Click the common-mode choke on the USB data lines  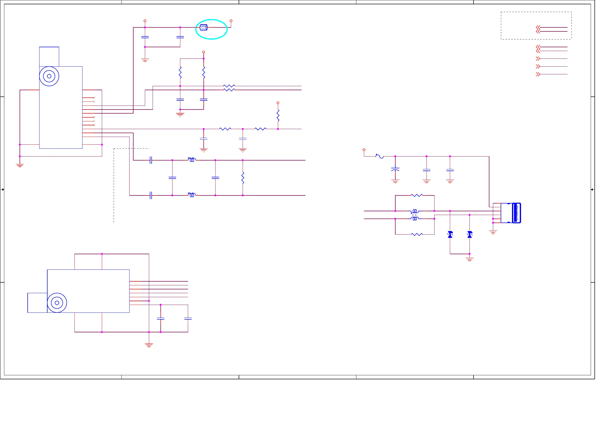click(415, 215)
